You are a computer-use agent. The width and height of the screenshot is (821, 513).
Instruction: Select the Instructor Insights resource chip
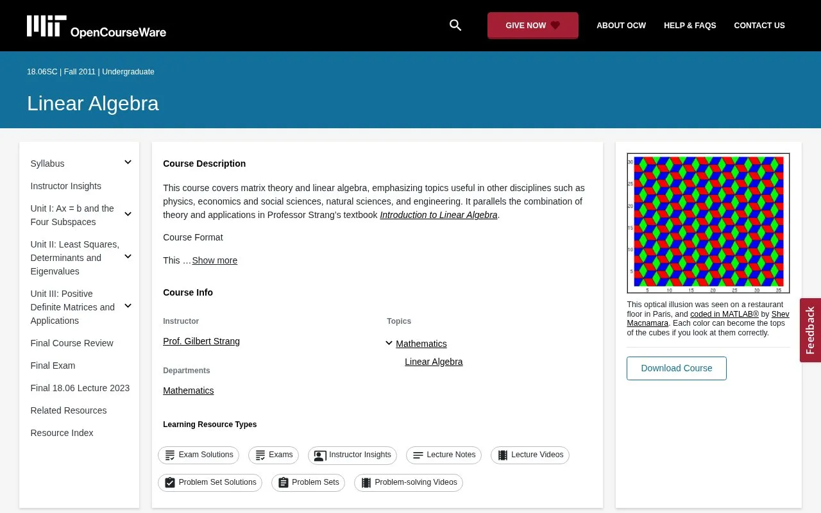pyautogui.click(x=352, y=455)
